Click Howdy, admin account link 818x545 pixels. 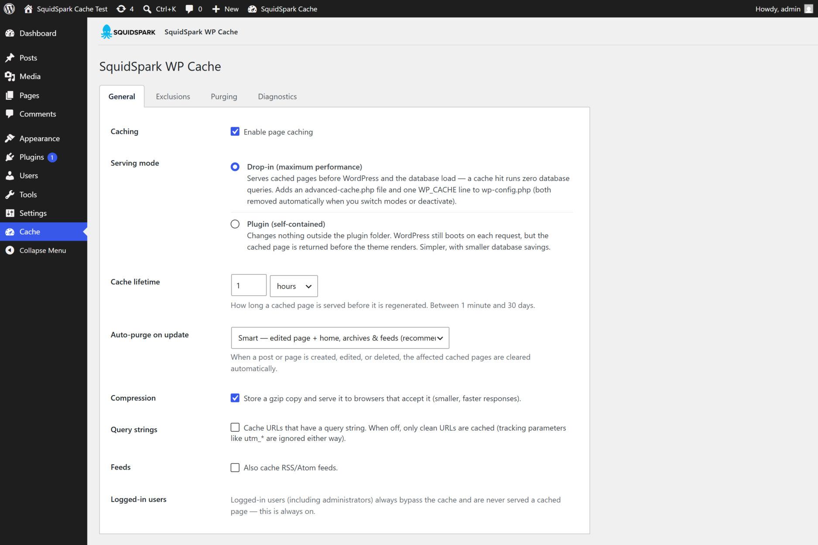tap(778, 9)
